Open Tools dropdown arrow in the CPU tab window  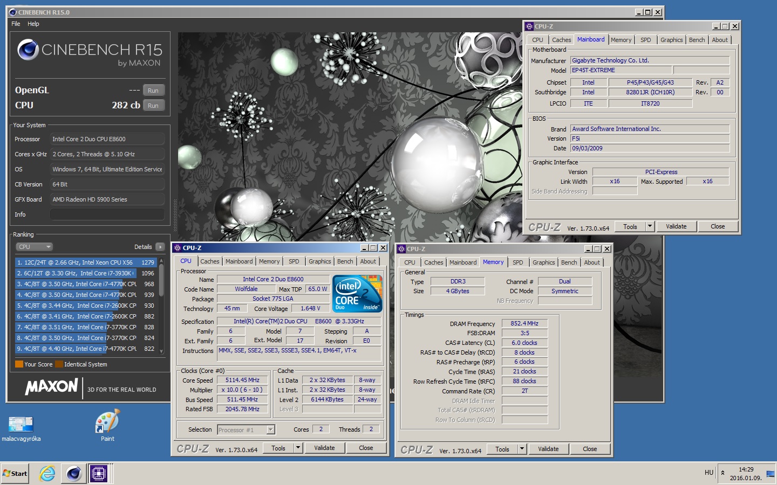click(298, 448)
